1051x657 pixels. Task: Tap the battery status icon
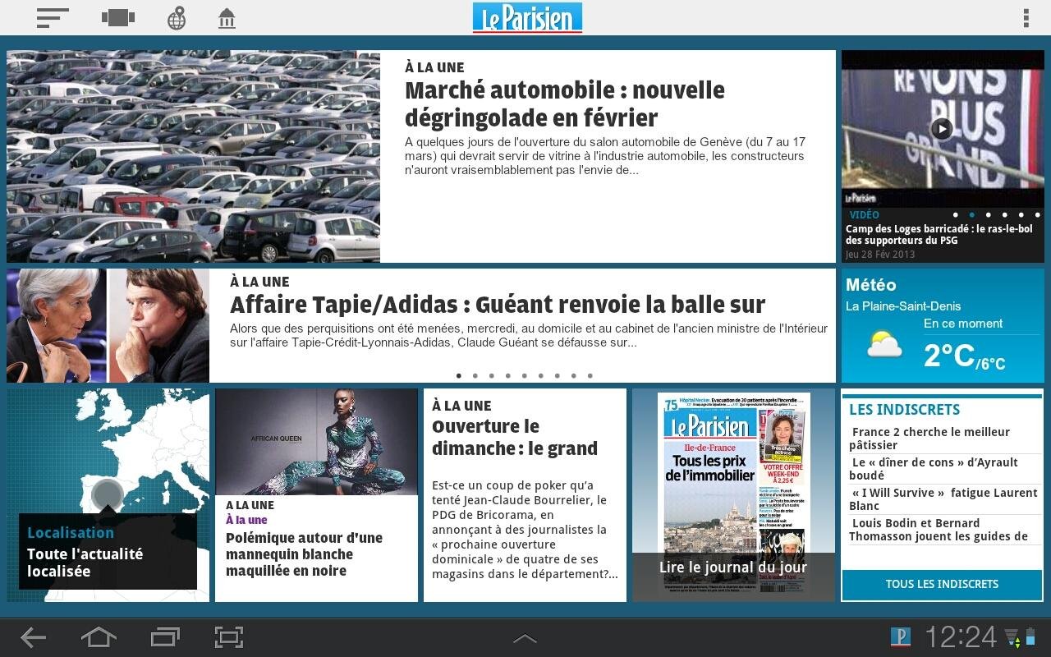click(x=1030, y=637)
